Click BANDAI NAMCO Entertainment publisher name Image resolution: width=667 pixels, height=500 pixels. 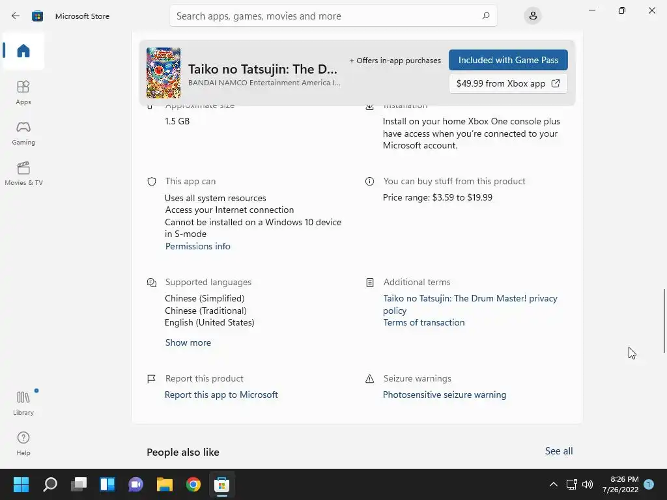coord(264,83)
